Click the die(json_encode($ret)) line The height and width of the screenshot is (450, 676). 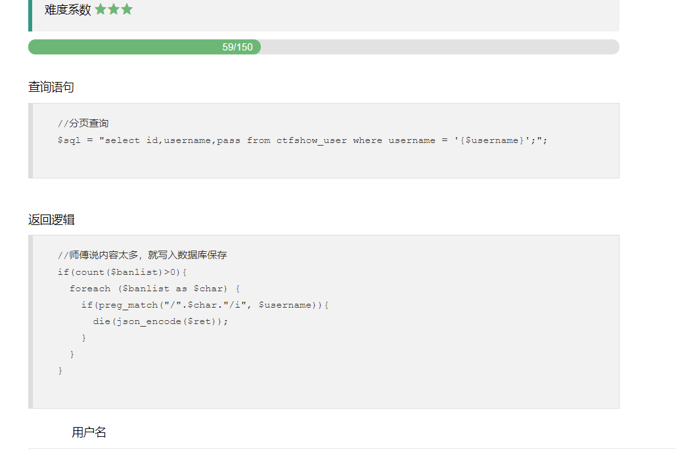tap(160, 321)
